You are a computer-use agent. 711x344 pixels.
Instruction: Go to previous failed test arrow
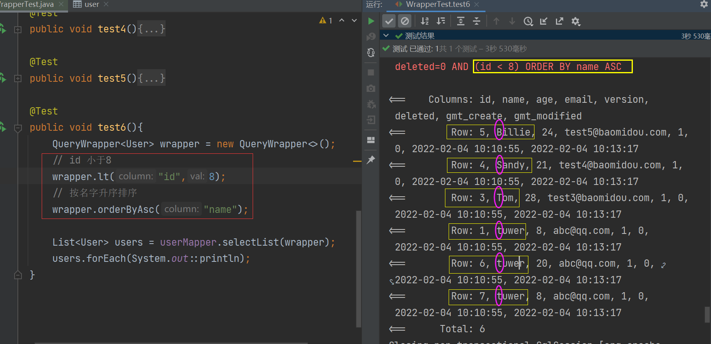pyautogui.click(x=496, y=21)
